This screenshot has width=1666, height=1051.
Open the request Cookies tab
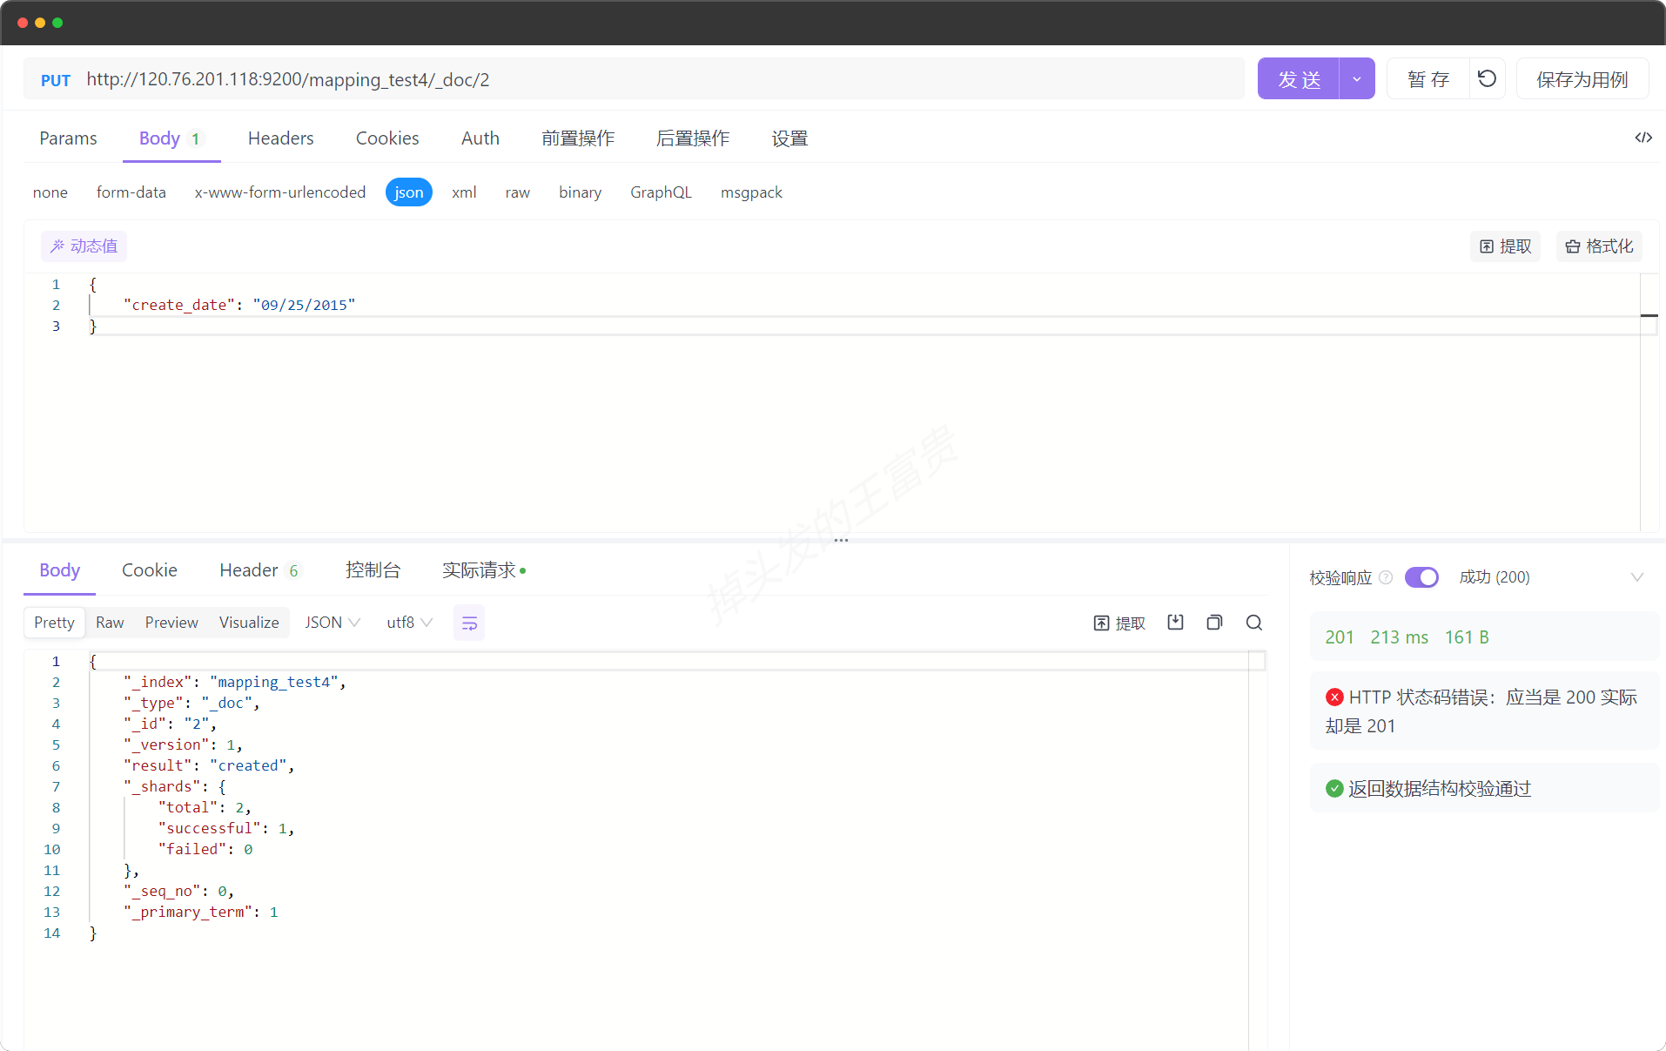387,138
